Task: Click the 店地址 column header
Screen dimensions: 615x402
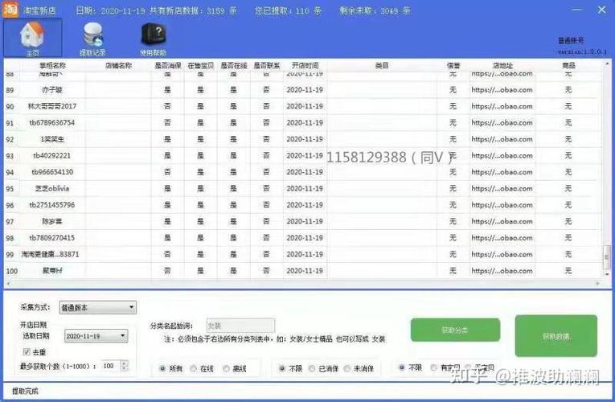Action: (502, 65)
